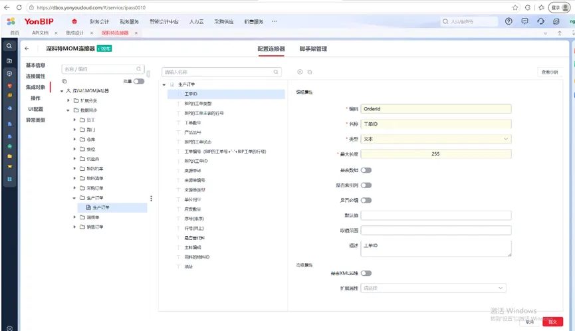This screenshot has width=575, height=331.
Task: Open three-dot menu beside 生产订单 folder
Action: coord(151,198)
